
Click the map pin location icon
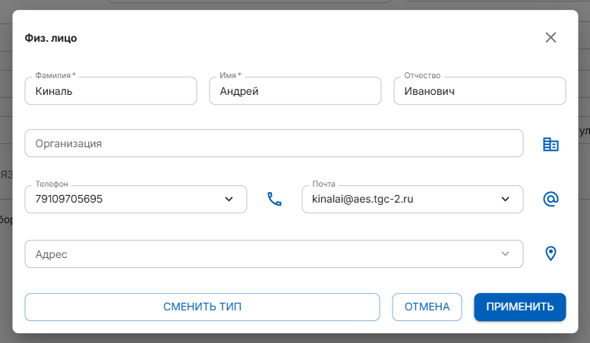point(551,253)
